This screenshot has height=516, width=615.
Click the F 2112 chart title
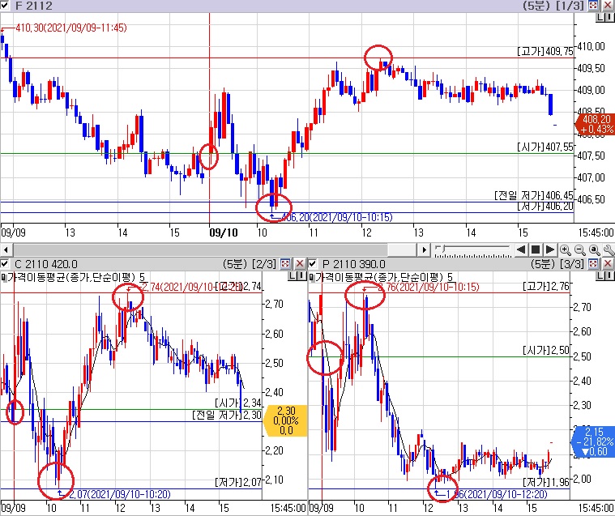click(x=33, y=6)
